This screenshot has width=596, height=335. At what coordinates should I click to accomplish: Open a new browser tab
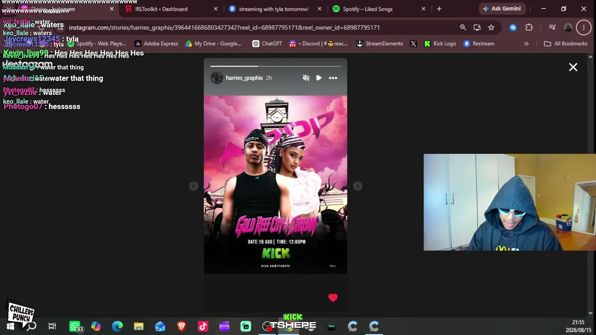[x=439, y=9]
